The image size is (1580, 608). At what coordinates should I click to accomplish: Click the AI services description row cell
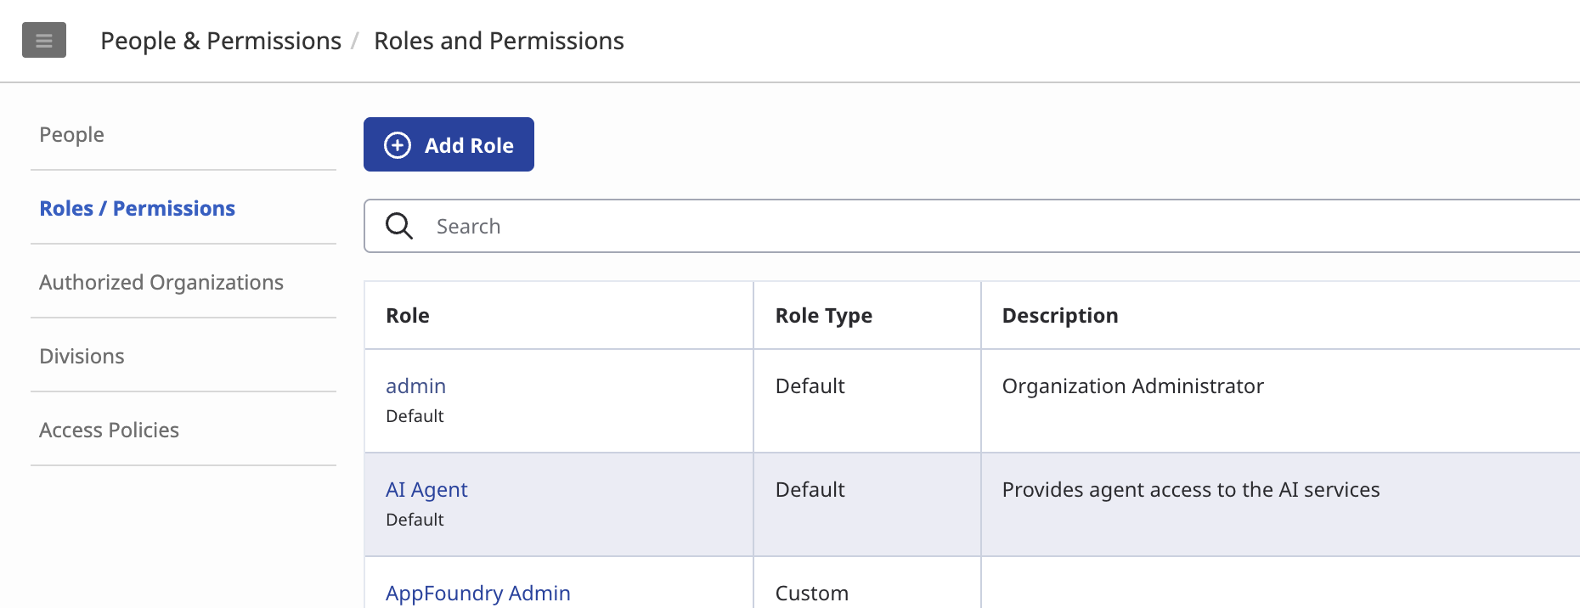1190,490
